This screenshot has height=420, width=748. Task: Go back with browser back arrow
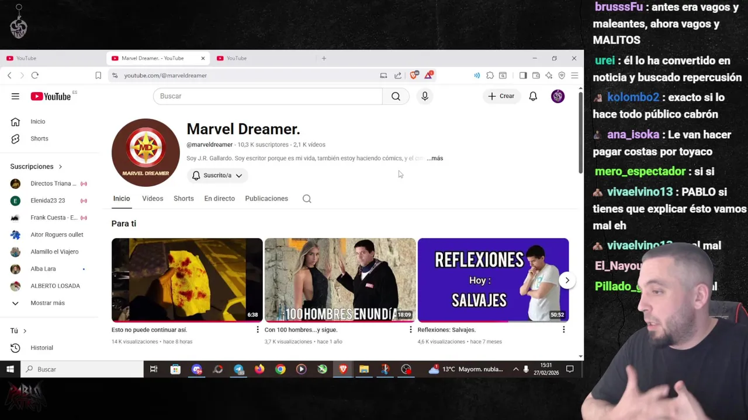(9, 75)
